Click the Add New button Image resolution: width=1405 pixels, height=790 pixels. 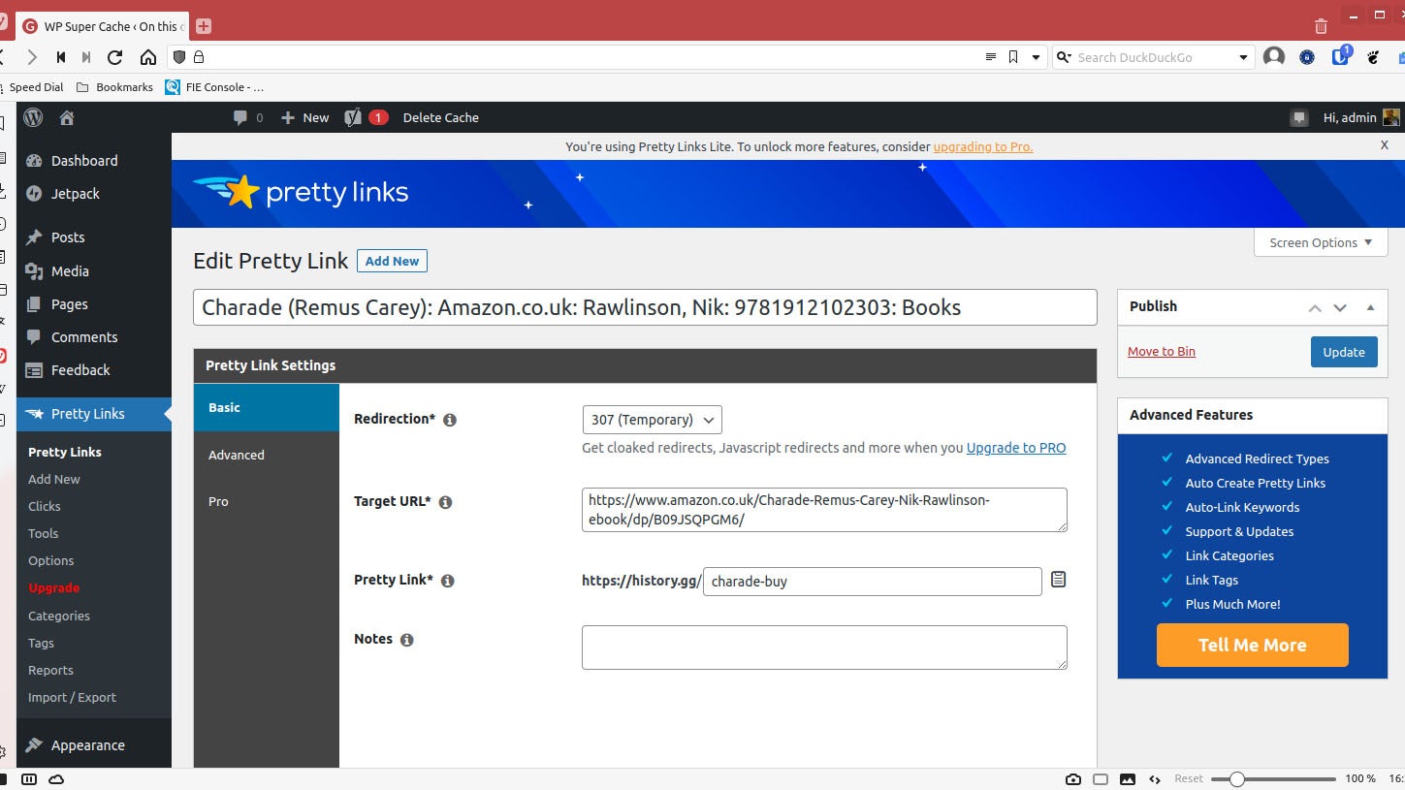(392, 261)
